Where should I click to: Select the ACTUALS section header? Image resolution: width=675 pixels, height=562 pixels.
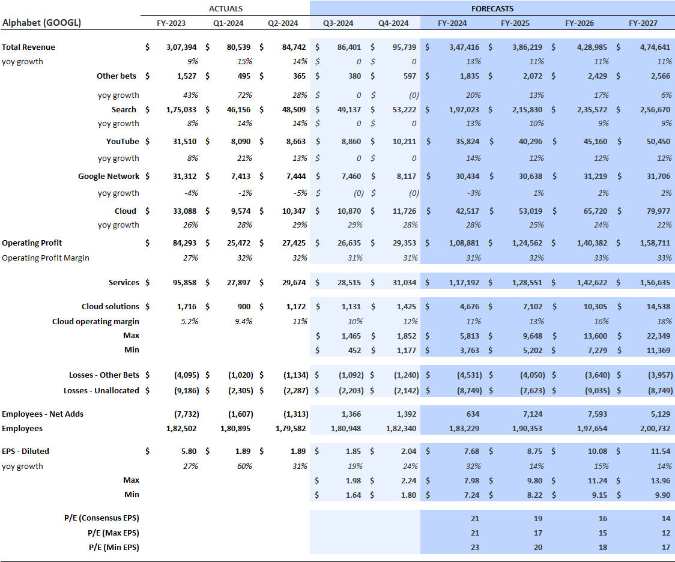226,9
